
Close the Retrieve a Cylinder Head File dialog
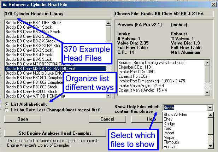click(214, 5)
